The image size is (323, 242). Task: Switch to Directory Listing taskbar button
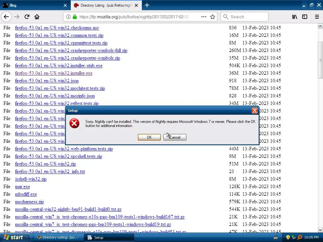point(58,238)
